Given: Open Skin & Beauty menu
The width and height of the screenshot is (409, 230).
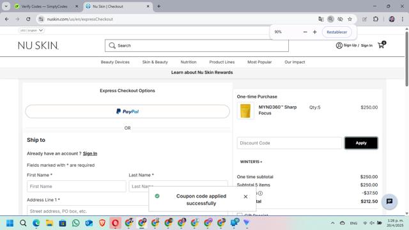Looking at the screenshot, I should 155,62.
